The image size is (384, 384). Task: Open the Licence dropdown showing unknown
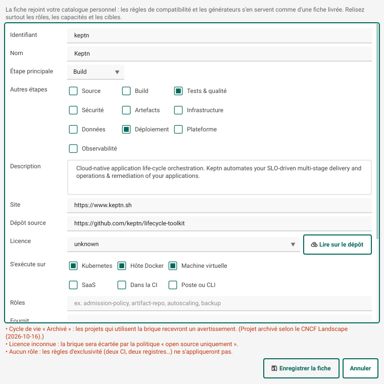click(x=183, y=245)
